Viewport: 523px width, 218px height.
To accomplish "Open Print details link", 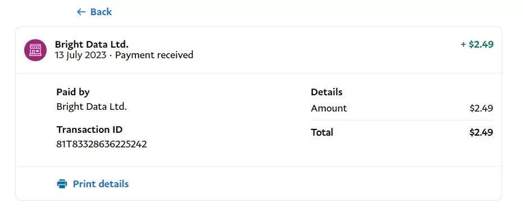I will (x=101, y=184).
